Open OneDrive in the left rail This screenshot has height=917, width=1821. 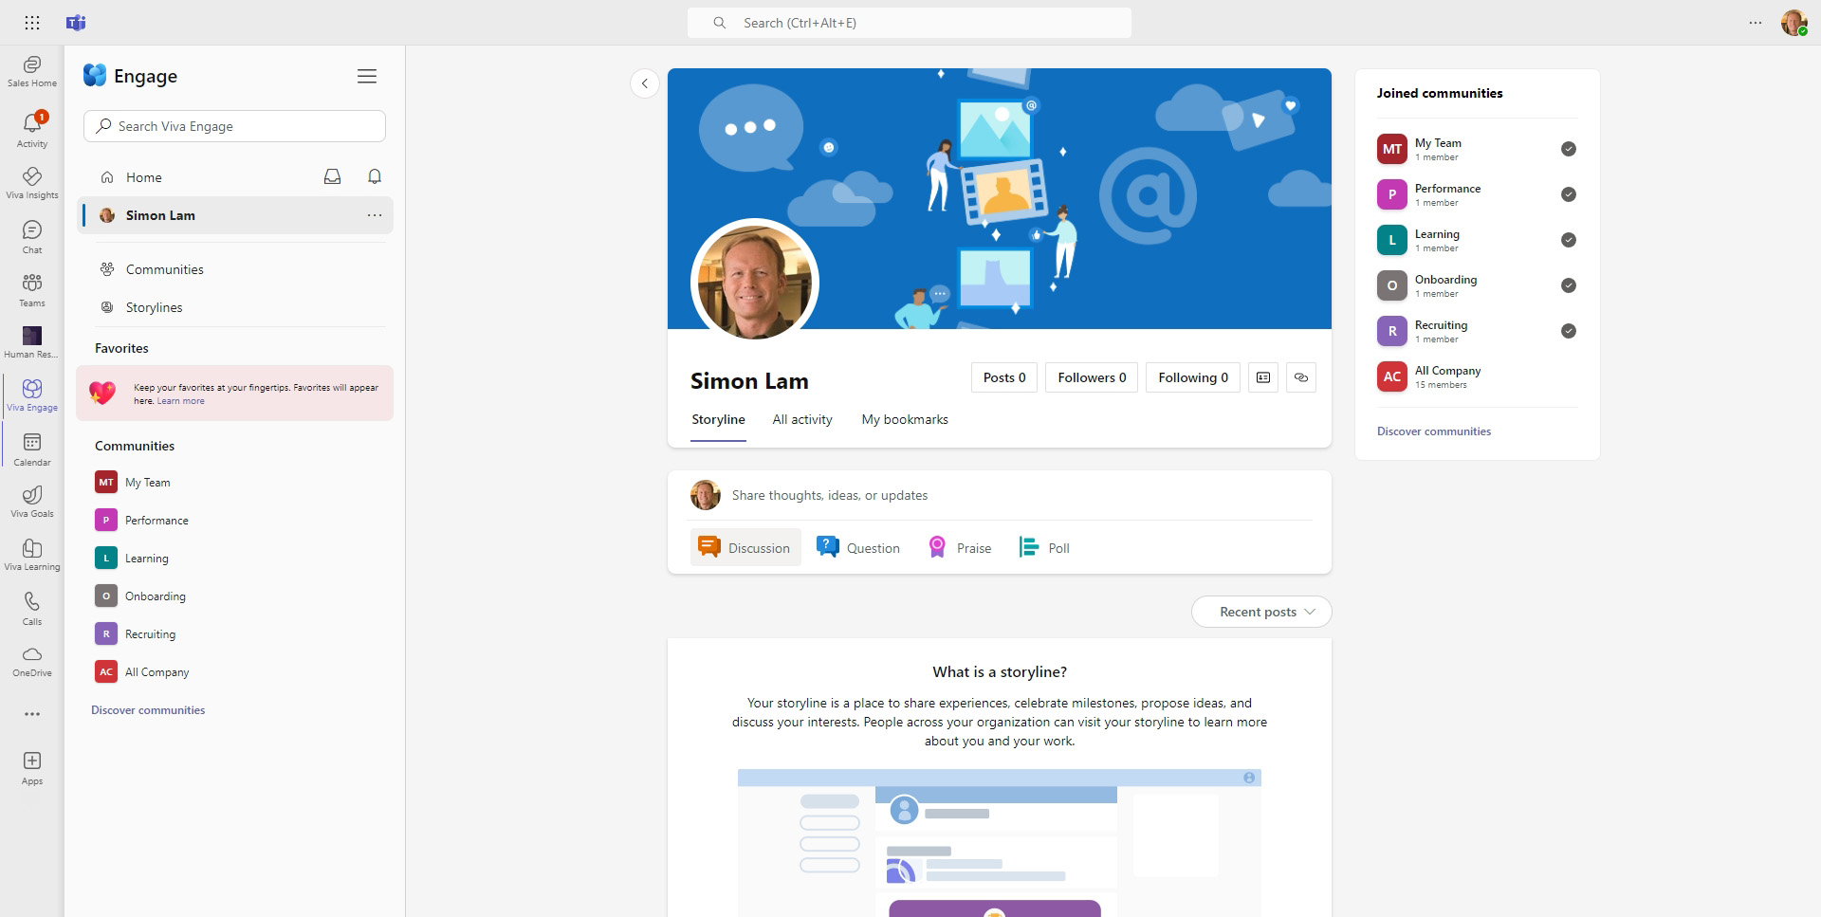coord(32,661)
